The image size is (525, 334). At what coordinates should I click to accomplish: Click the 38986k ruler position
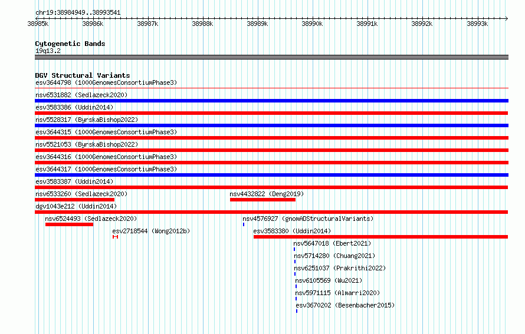(x=93, y=24)
